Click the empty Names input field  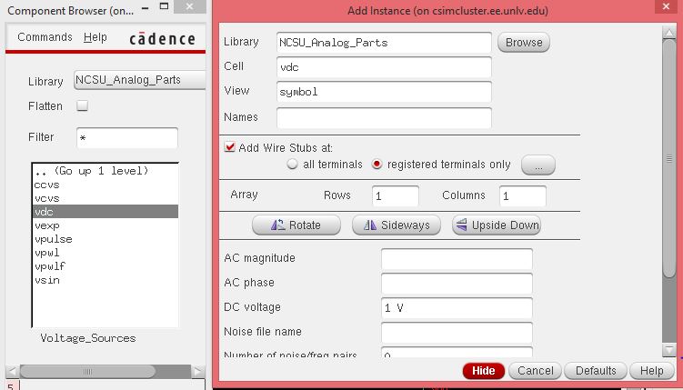[384, 117]
